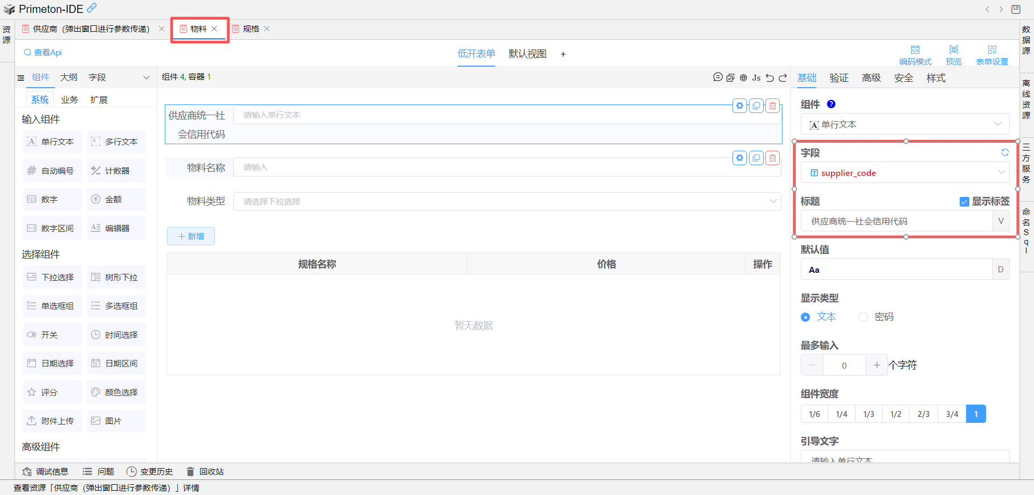
Task: Select the 密码 display type radio
Action: point(863,317)
